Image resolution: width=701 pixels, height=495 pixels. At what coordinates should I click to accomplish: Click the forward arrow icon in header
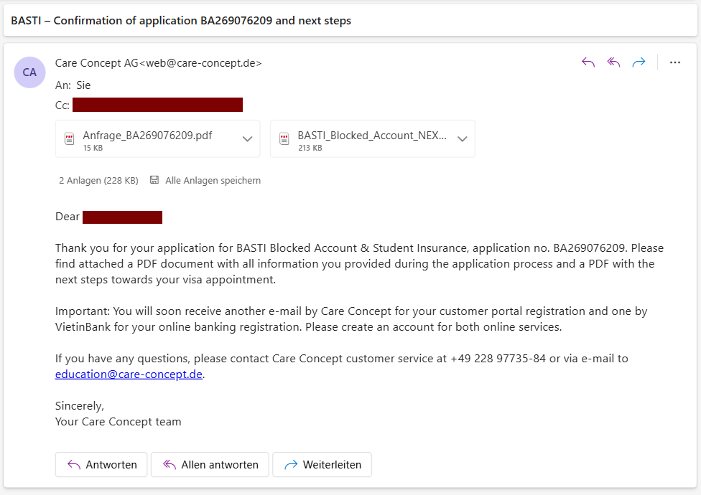pyautogui.click(x=639, y=62)
